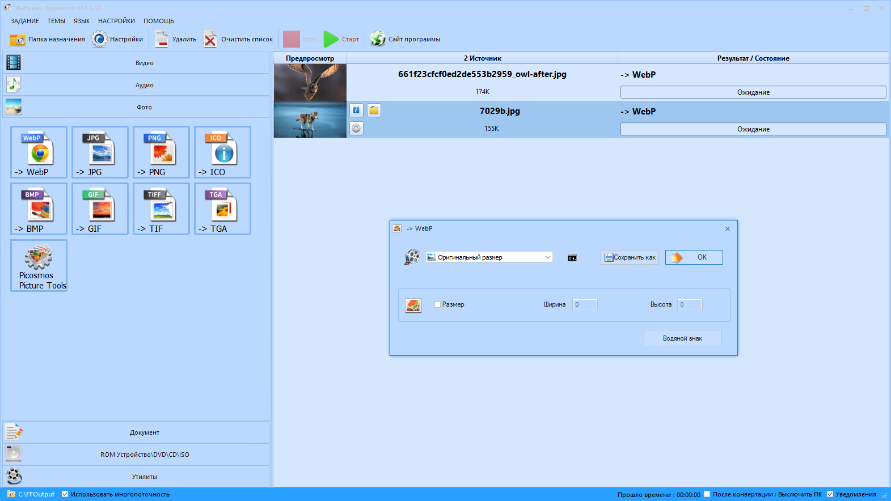
Task: Click the Водяной знак button
Action: coord(682,338)
